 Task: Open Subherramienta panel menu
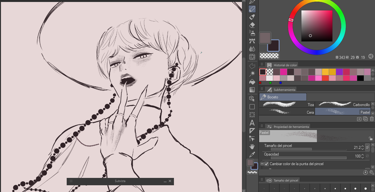click(x=262, y=89)
